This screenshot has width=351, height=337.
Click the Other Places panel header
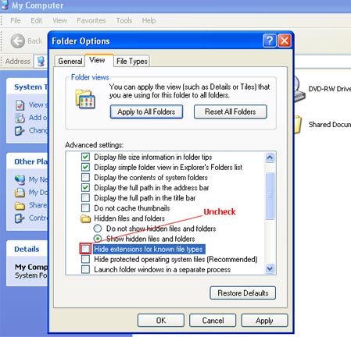27,161
